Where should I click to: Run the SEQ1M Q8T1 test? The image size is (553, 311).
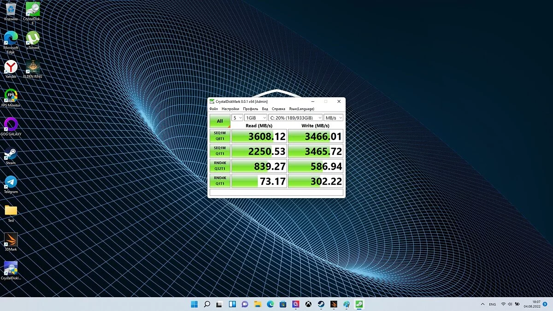(220, 136)
